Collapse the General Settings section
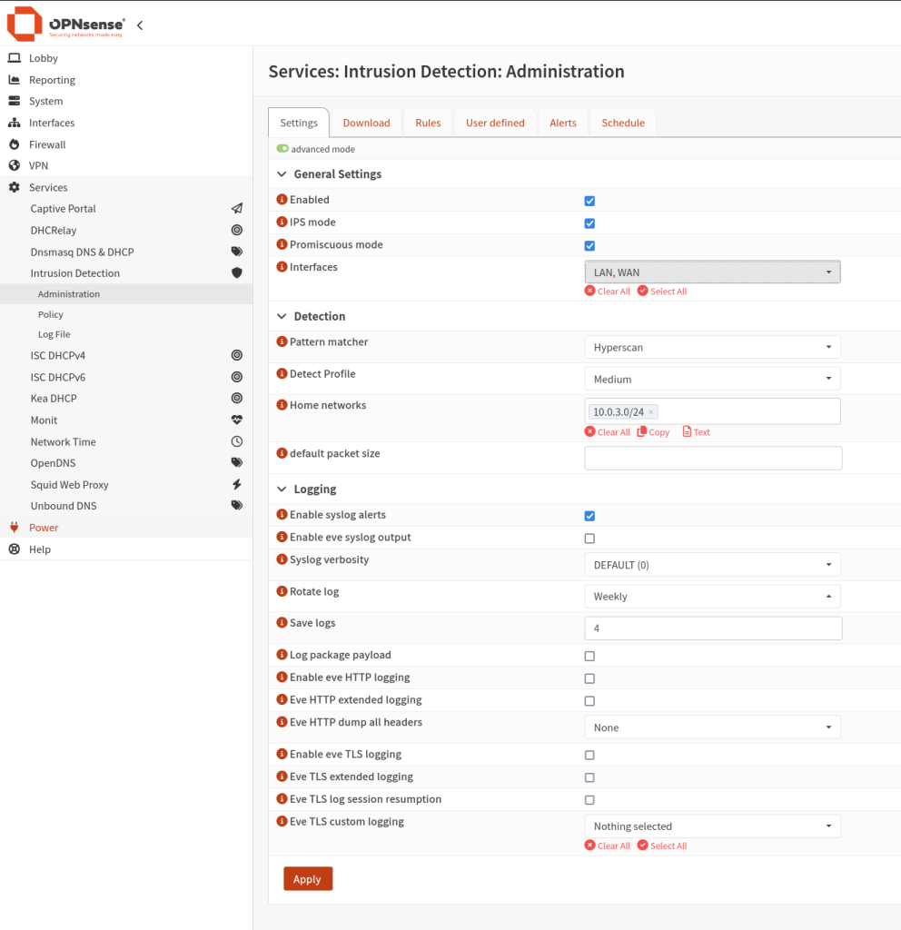The height and width of the screenshot is (930, 901). [x=282, y=174]
